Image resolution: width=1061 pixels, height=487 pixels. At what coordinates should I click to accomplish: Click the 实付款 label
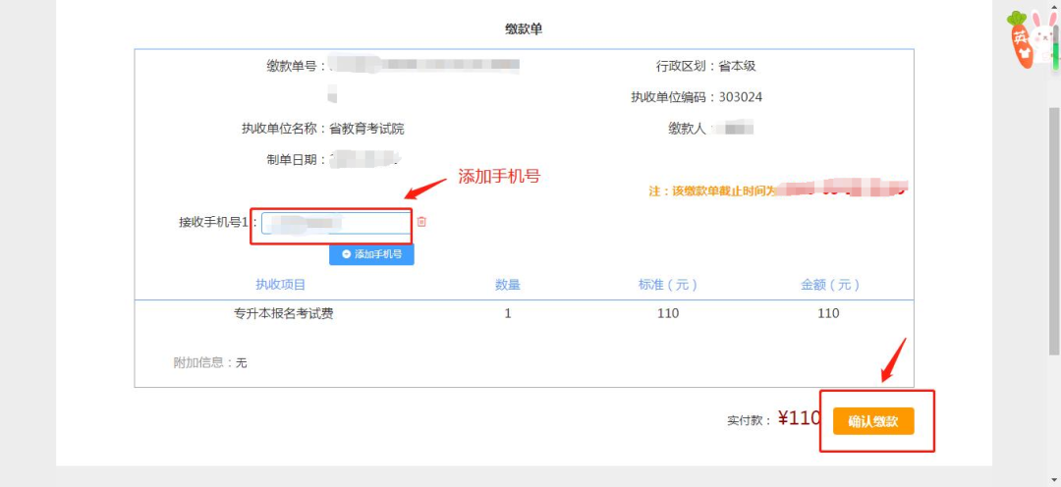pos(749,420)
